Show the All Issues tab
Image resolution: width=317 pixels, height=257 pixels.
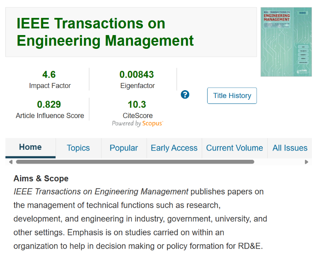[x=290, y=148]
